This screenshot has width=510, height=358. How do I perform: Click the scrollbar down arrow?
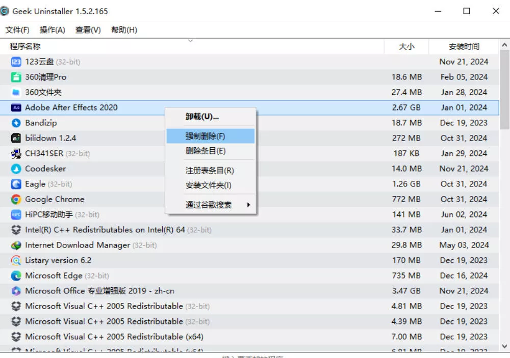point(504,346)
